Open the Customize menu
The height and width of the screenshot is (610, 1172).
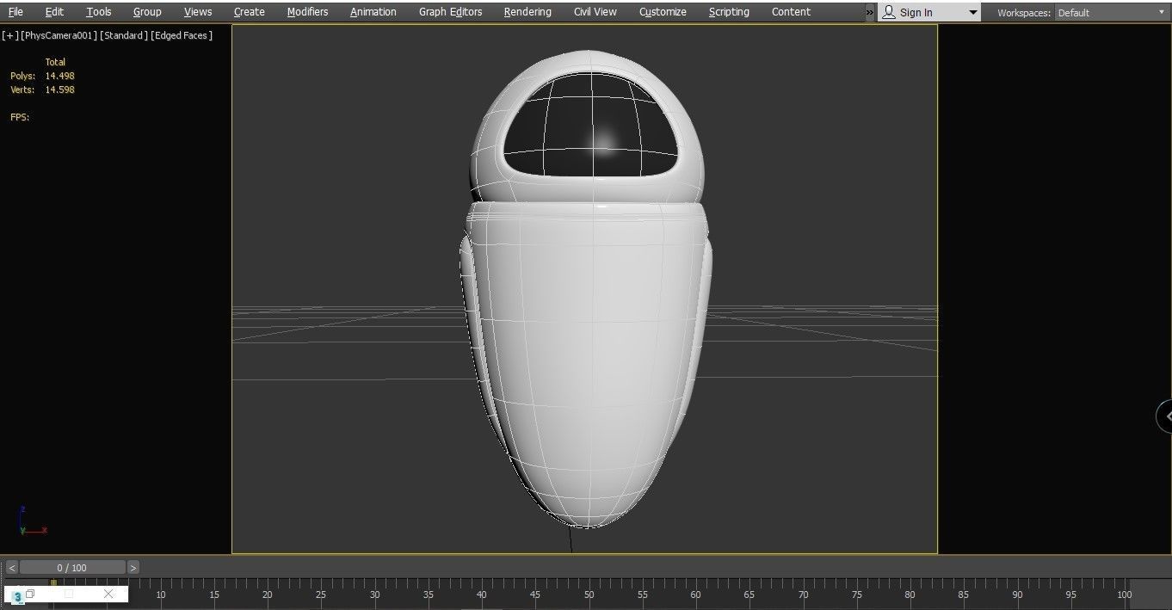[x=663, y=12]
